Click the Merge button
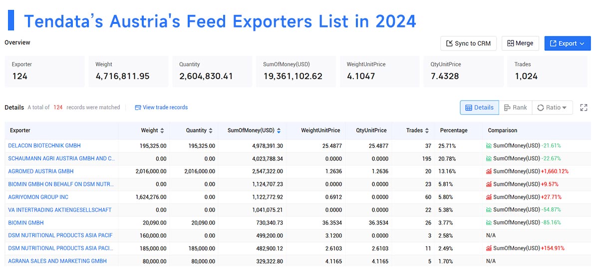The image size is (594, 268). coord(520,43)
